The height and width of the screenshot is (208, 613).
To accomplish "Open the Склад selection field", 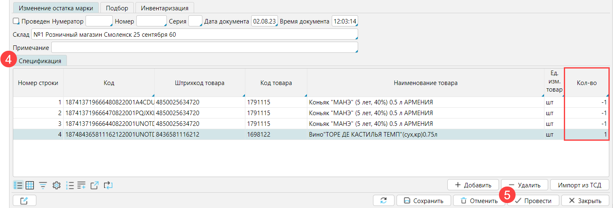I will click(194, 35).
